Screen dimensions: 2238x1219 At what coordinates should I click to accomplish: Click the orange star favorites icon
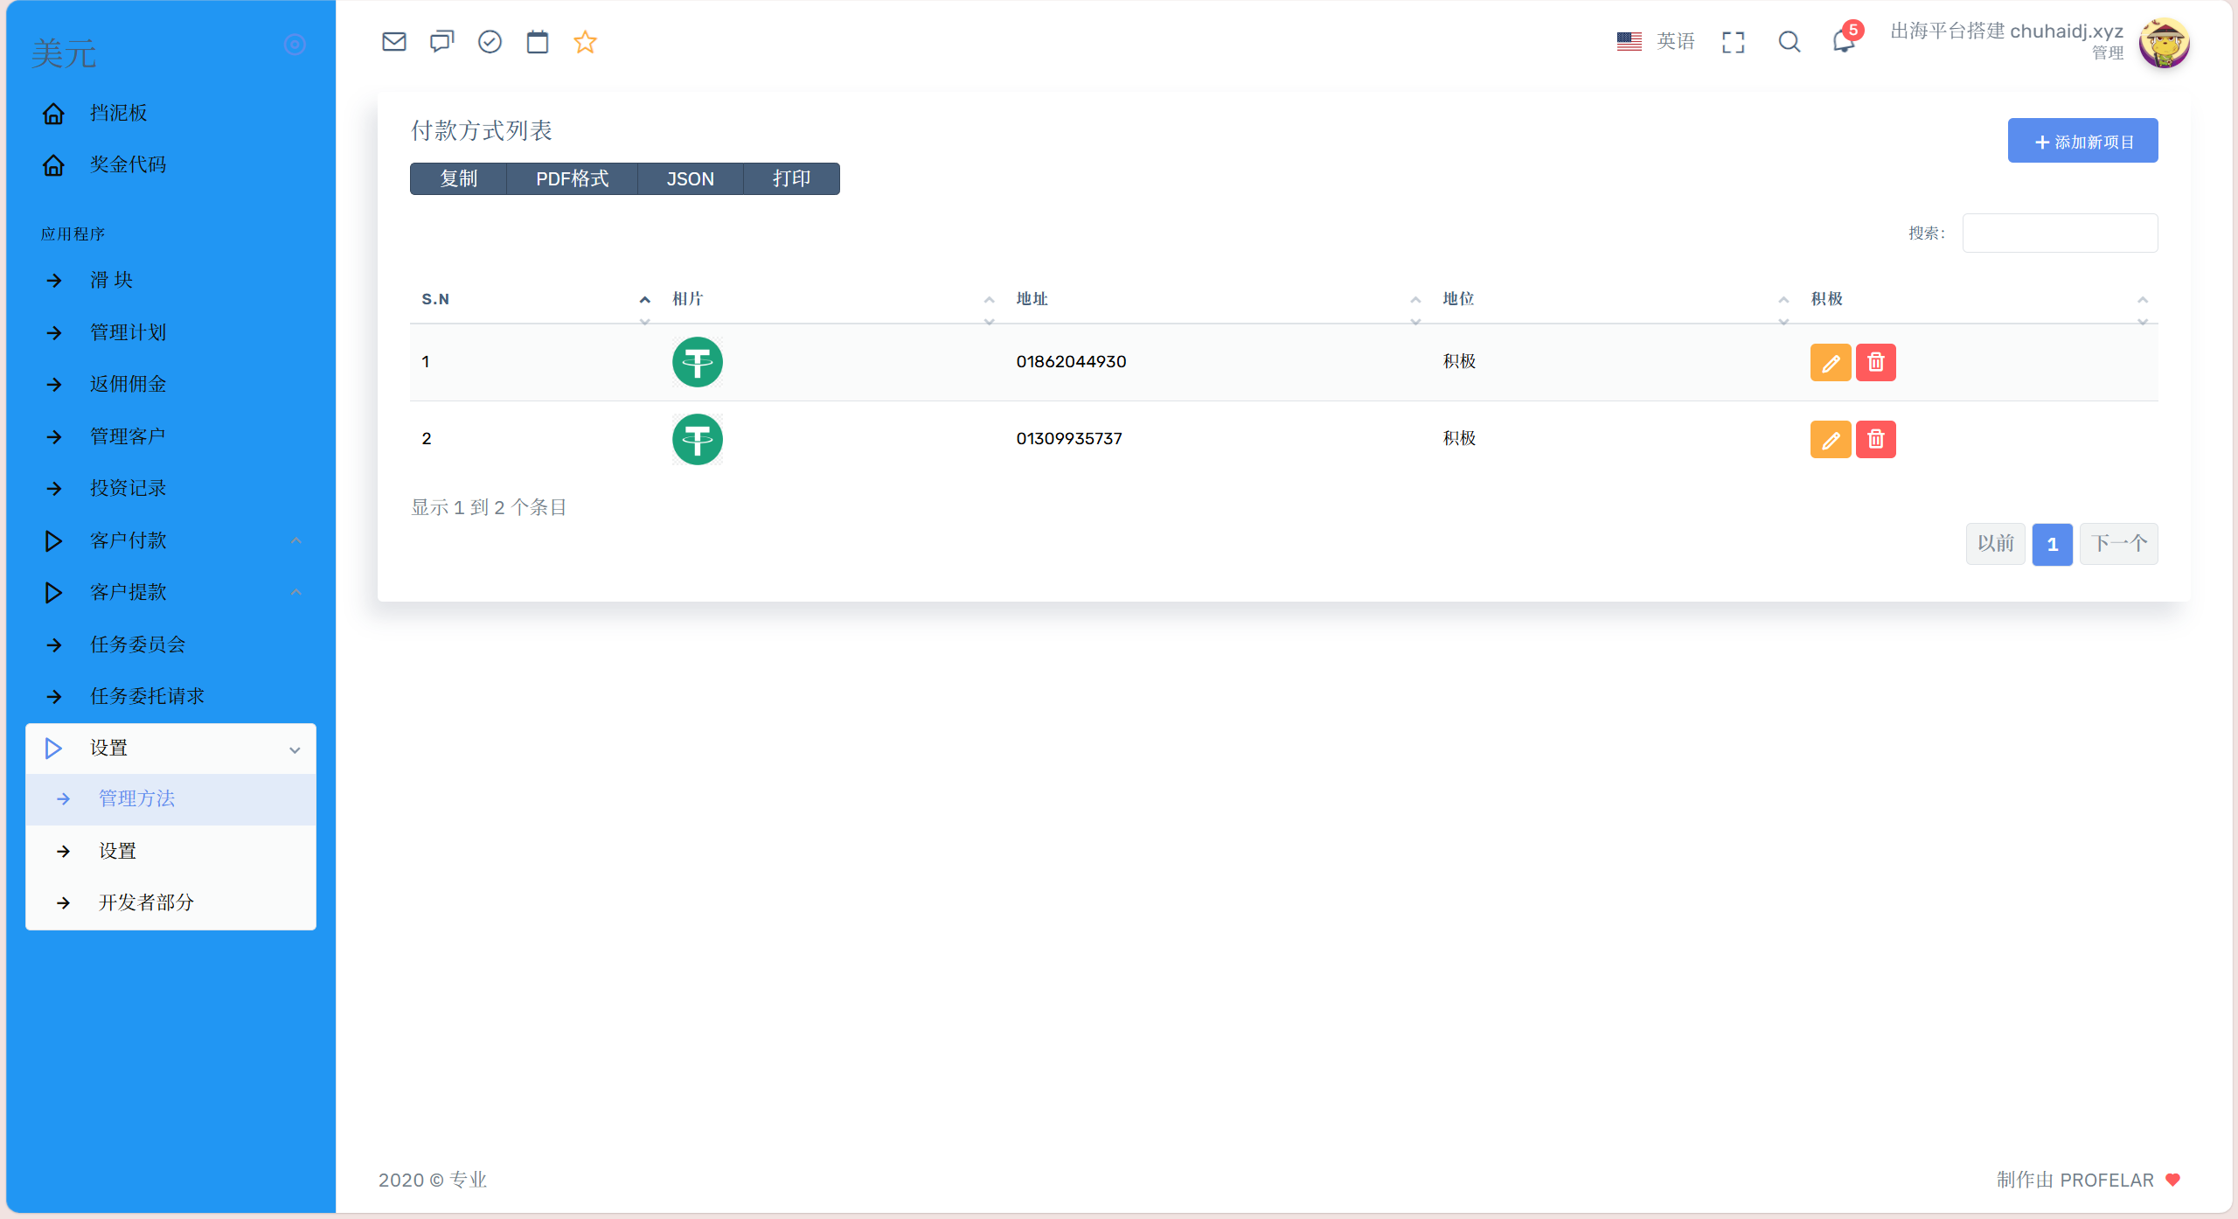585,41
